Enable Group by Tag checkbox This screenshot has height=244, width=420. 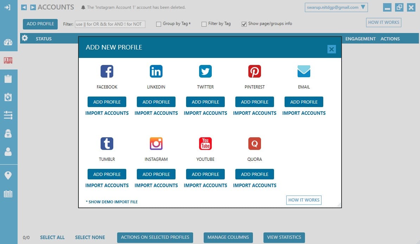click(159, 24)
